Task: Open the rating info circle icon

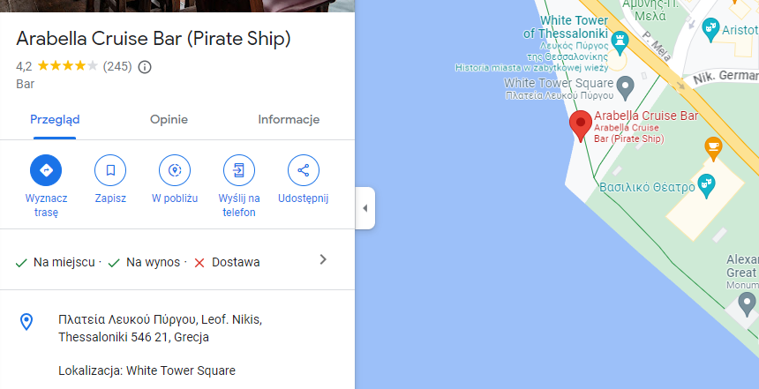Action: point(146,66)
